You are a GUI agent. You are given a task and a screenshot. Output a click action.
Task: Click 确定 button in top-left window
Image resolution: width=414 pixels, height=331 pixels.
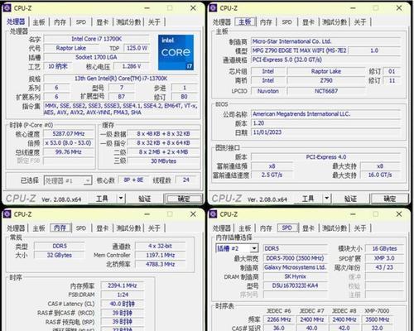pos(184,199)
